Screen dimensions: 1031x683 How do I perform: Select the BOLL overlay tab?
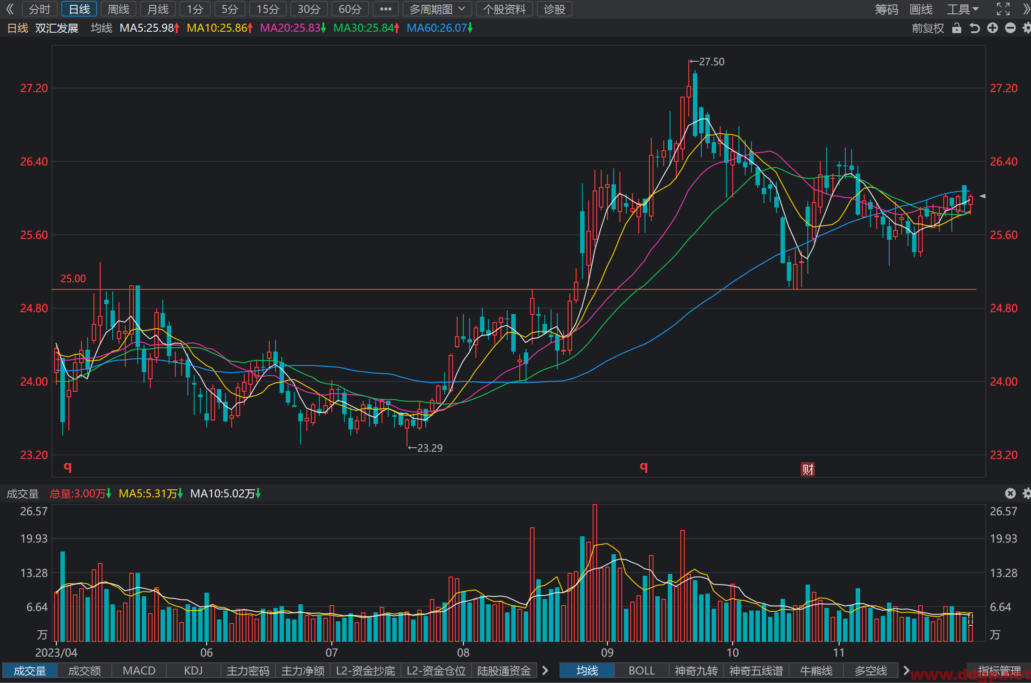coord(641,670)
